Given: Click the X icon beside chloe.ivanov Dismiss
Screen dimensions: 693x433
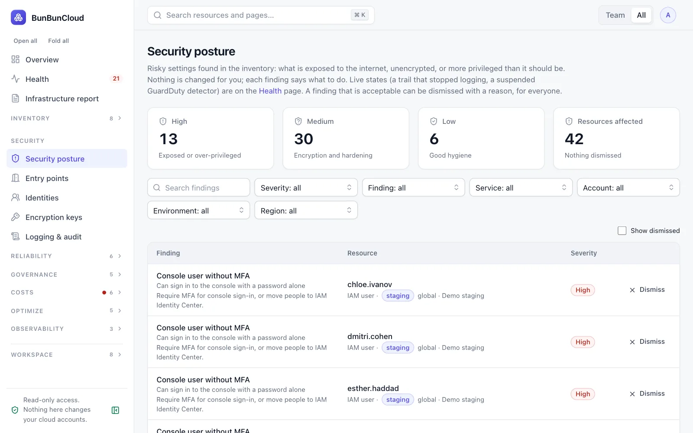Looking at the screenshot, I should point(632,290).
